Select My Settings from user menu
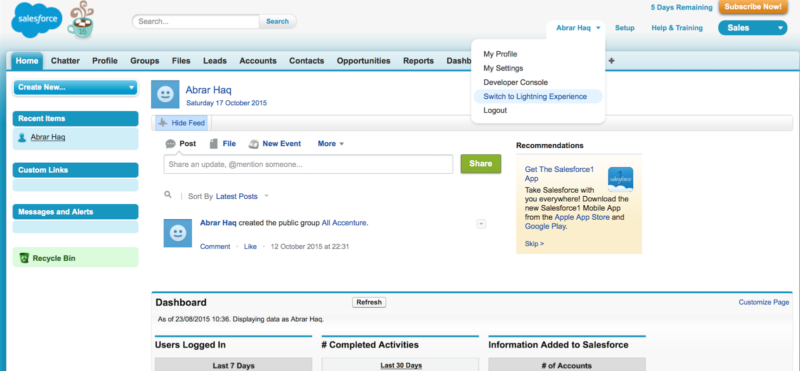 pyautogui.click(x=503, y=68)
